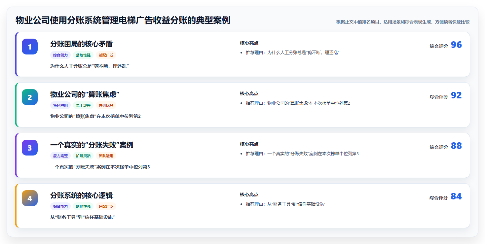Click 综合评分 label beside 92

click(x=439, y=97)
